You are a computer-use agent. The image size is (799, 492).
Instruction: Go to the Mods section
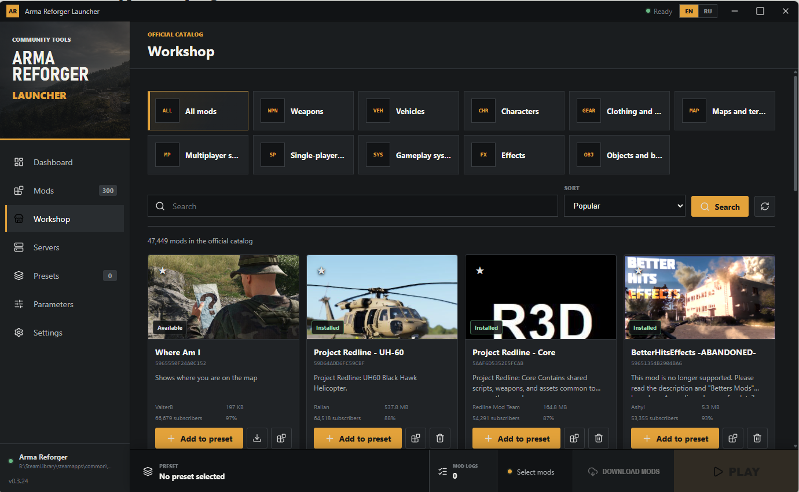tap(64, 191)
